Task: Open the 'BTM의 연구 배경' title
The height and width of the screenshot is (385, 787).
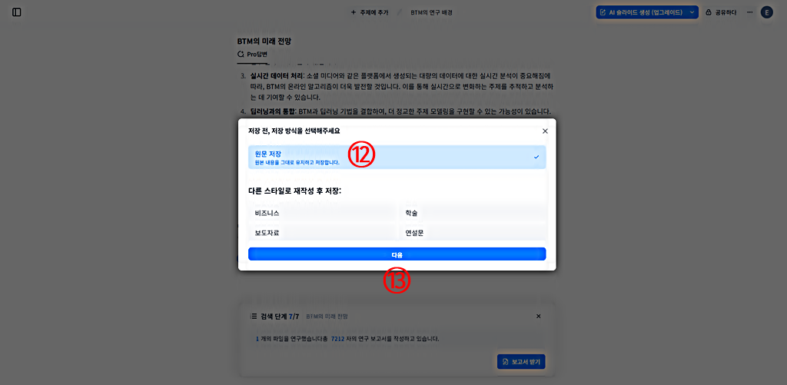Action: [431, 12]
